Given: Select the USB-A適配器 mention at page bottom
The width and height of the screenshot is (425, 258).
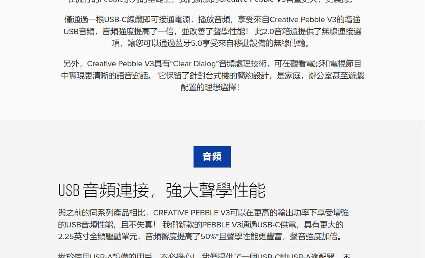Looking at the screenshot, I should tap(311, 255).
